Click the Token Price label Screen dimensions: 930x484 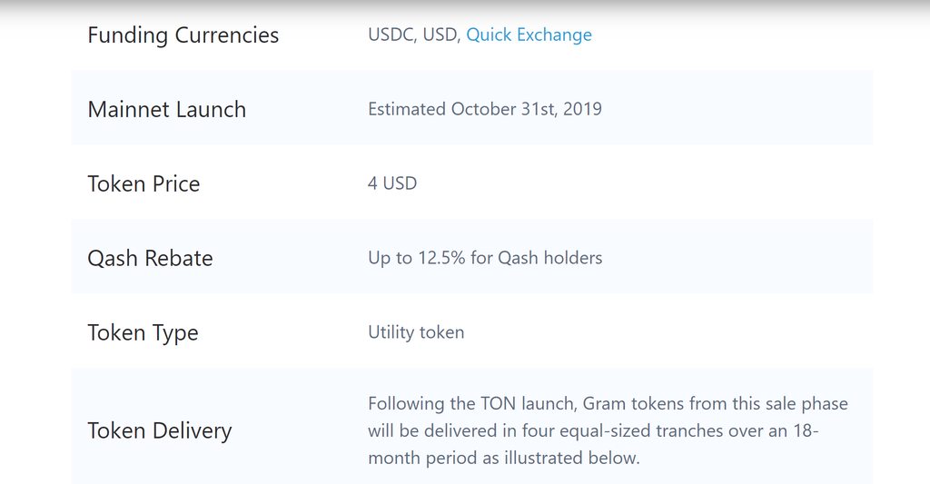[143, 183]
